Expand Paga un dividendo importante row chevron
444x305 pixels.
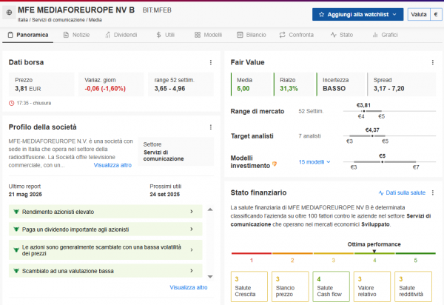(192, 229)
